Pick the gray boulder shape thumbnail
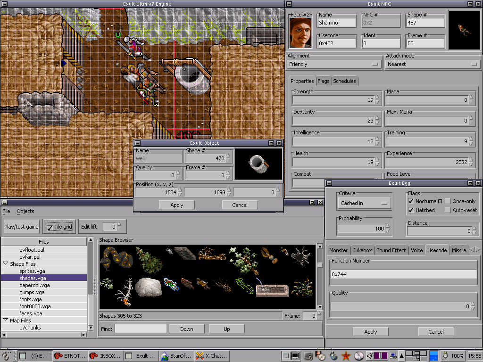 pos(148,287)
